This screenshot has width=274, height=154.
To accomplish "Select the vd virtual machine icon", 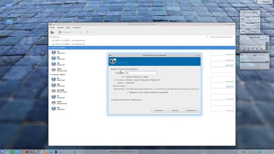I will (x=54, y=64).
